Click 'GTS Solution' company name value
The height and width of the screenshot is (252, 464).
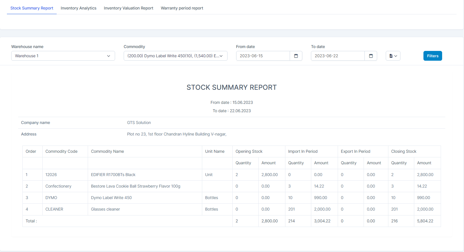pyautogui.click(x=139, y=123)
